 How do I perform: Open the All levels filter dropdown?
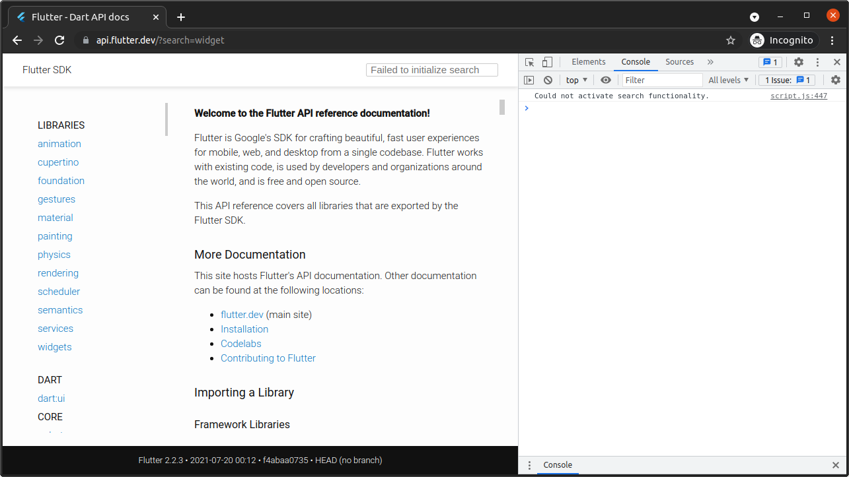coord(727,79)
